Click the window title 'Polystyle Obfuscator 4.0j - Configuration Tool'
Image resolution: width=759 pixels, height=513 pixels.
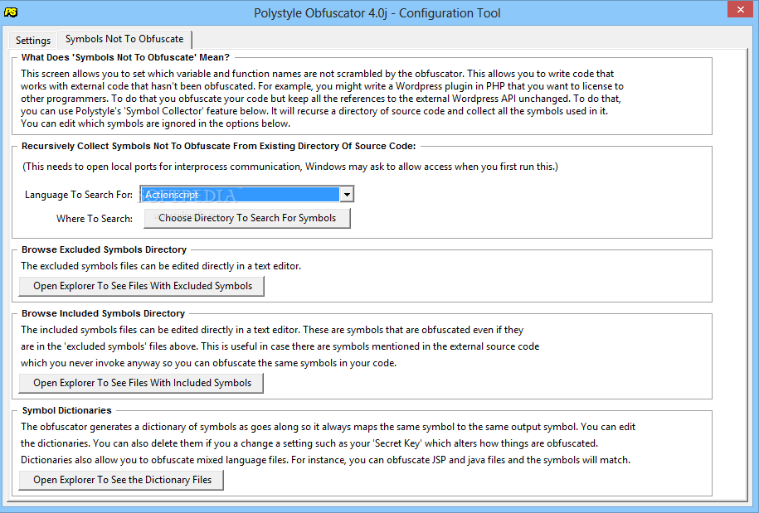click(x=377, y=13)
